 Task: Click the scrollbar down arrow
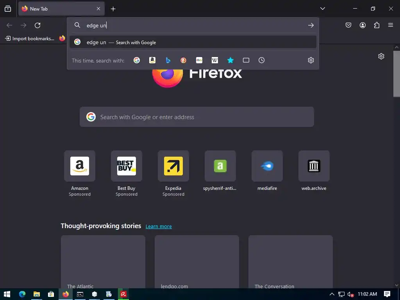396,285
